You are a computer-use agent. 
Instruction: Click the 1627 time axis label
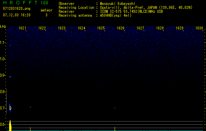(x=140, y=28)
